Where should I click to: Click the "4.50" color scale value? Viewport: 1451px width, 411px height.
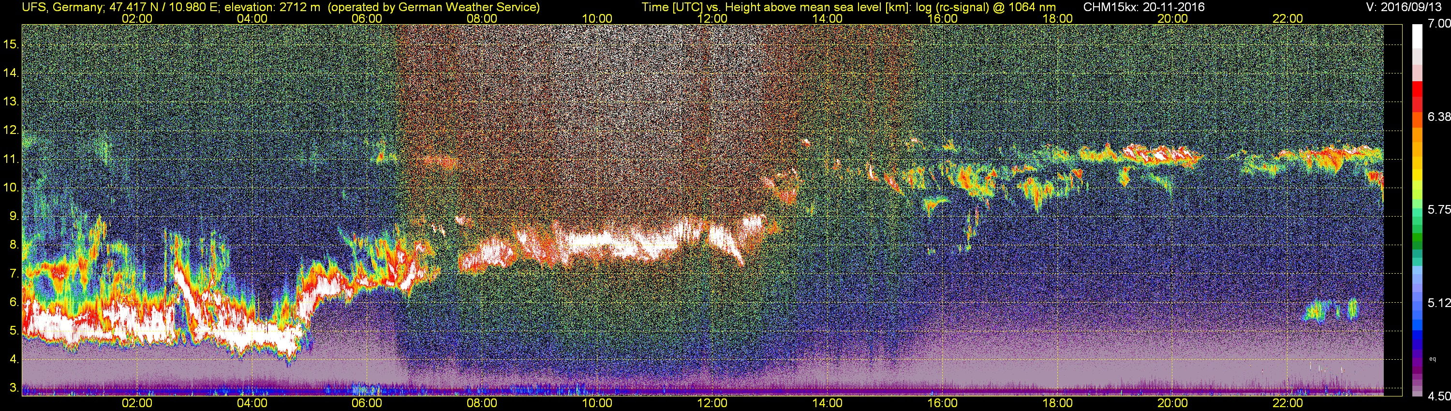pos(1438,396)
